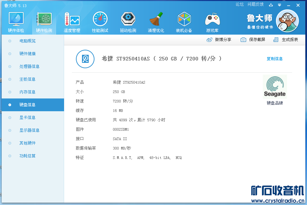Select the 硬件体检 (Hardware Checkup) icon

click(16, 22)
